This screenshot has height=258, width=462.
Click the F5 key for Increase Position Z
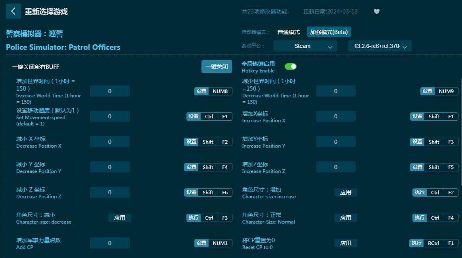451,167
